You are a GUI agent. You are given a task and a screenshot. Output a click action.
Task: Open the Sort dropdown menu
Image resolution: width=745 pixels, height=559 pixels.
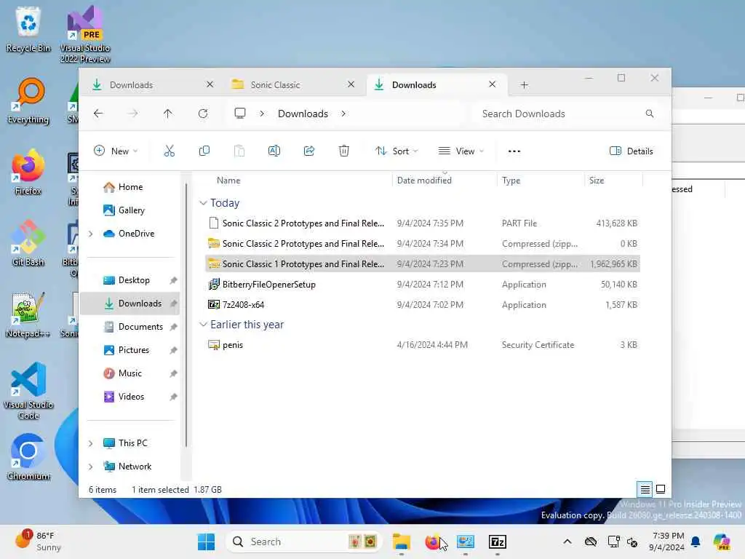coord(397,151)
